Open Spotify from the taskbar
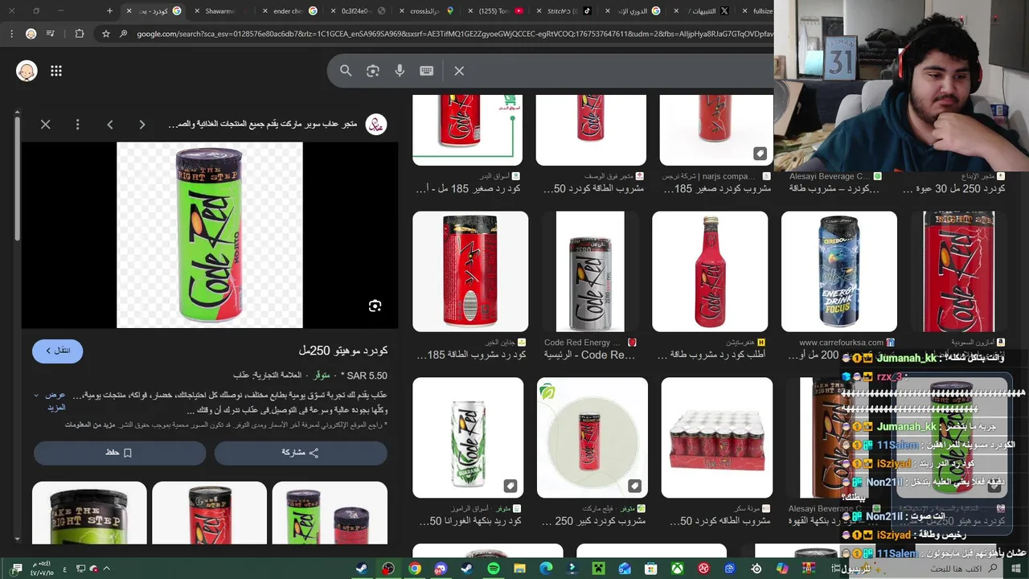 (x=494, y=569)
